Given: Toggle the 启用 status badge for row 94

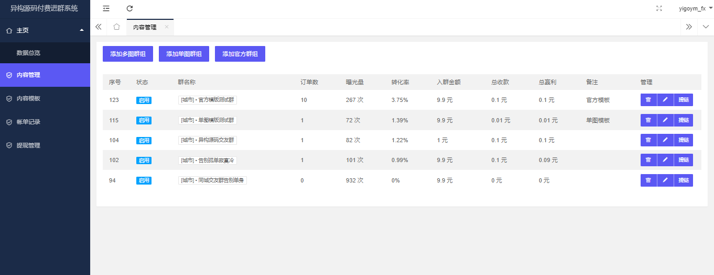Looking at the screenshot, I should [x=144, y=180].
